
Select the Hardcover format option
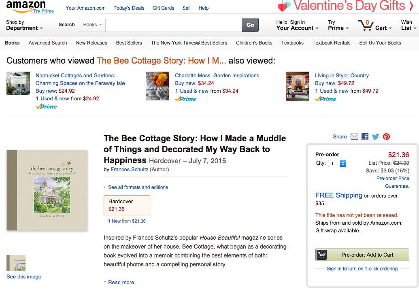click(127, 205)
